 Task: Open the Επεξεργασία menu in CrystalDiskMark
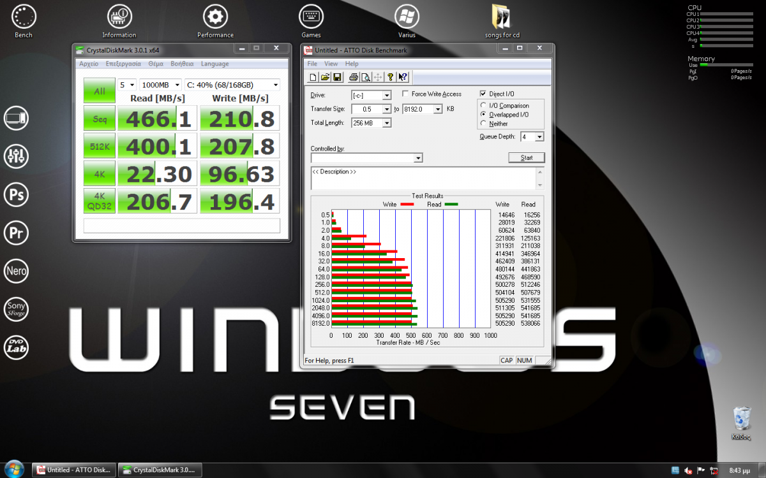point(123,64)
